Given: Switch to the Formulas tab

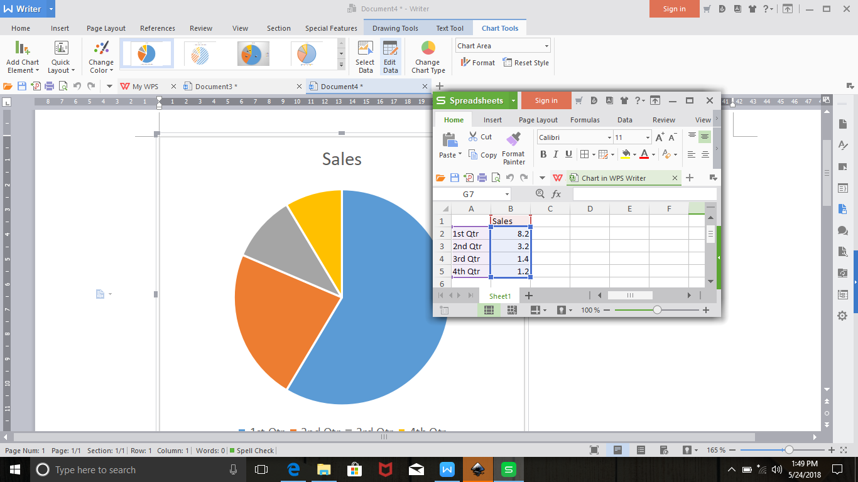Looking at the screenshot, I should click(585, 120).
